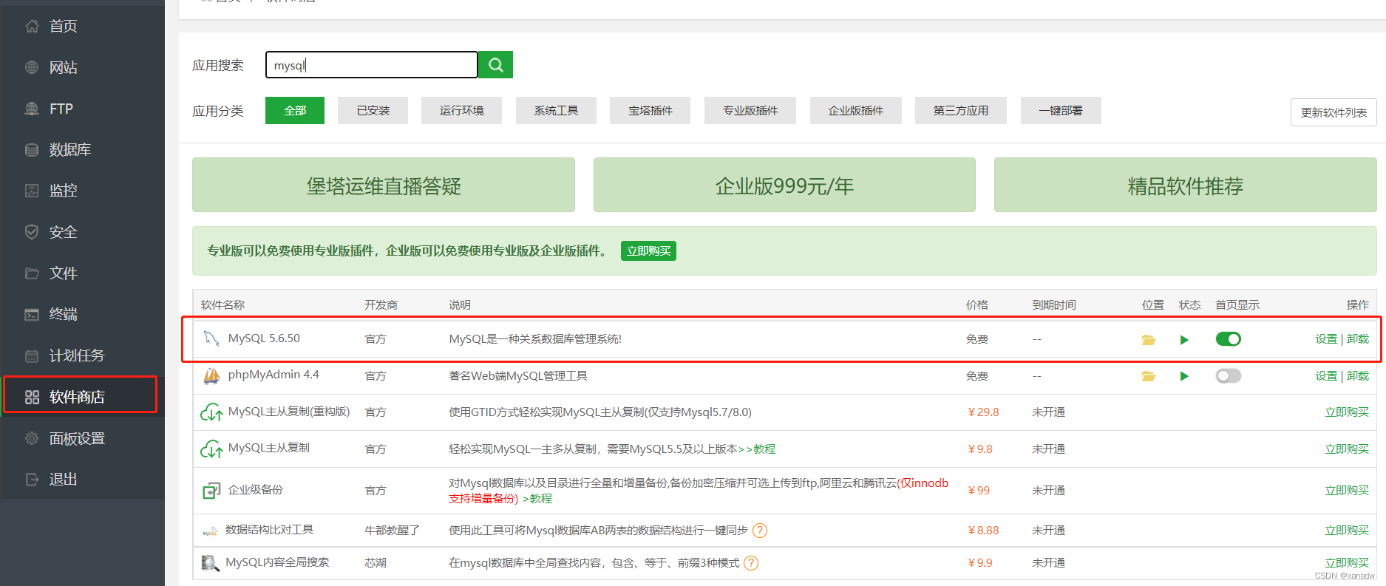Select the 企业版插件 category tab
This screenshot has width=1386, height=586.
856,111
